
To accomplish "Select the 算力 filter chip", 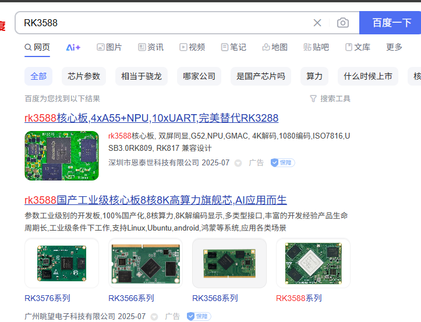I will click(314, 76).
